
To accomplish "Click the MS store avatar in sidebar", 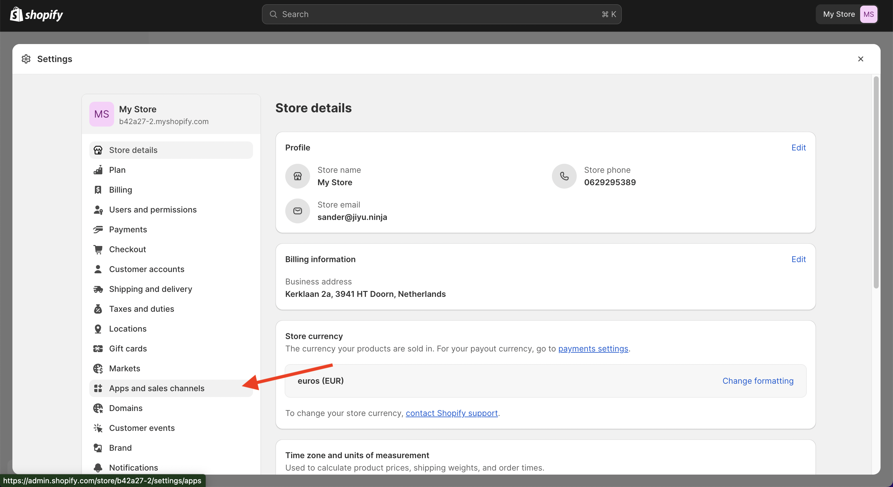I will [x=102, y=114].
